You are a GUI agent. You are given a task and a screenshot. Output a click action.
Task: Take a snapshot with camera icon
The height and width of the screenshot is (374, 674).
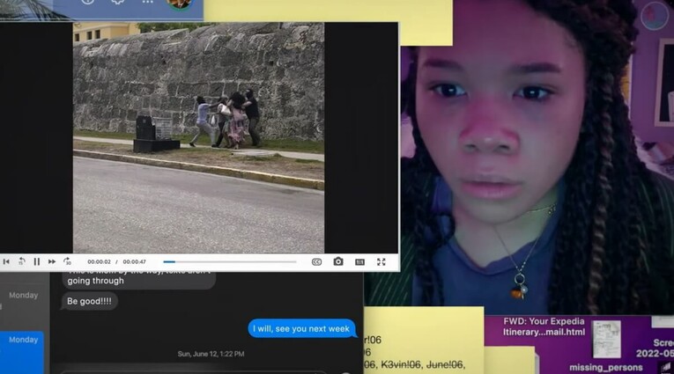tap(338, 261)
